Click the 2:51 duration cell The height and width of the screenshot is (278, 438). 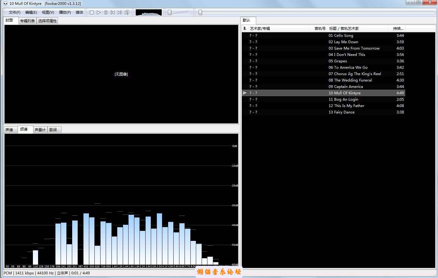[x=400, y=74]
